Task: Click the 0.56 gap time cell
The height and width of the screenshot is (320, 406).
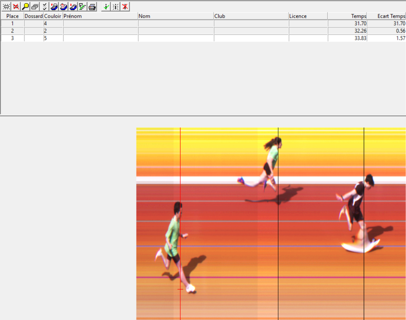Action: (386, 31)
